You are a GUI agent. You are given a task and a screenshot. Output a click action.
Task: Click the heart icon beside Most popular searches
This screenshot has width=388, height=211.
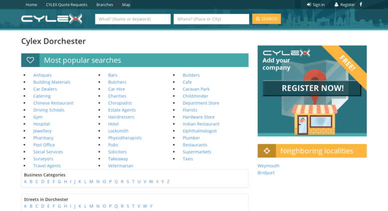click(30, 60)
